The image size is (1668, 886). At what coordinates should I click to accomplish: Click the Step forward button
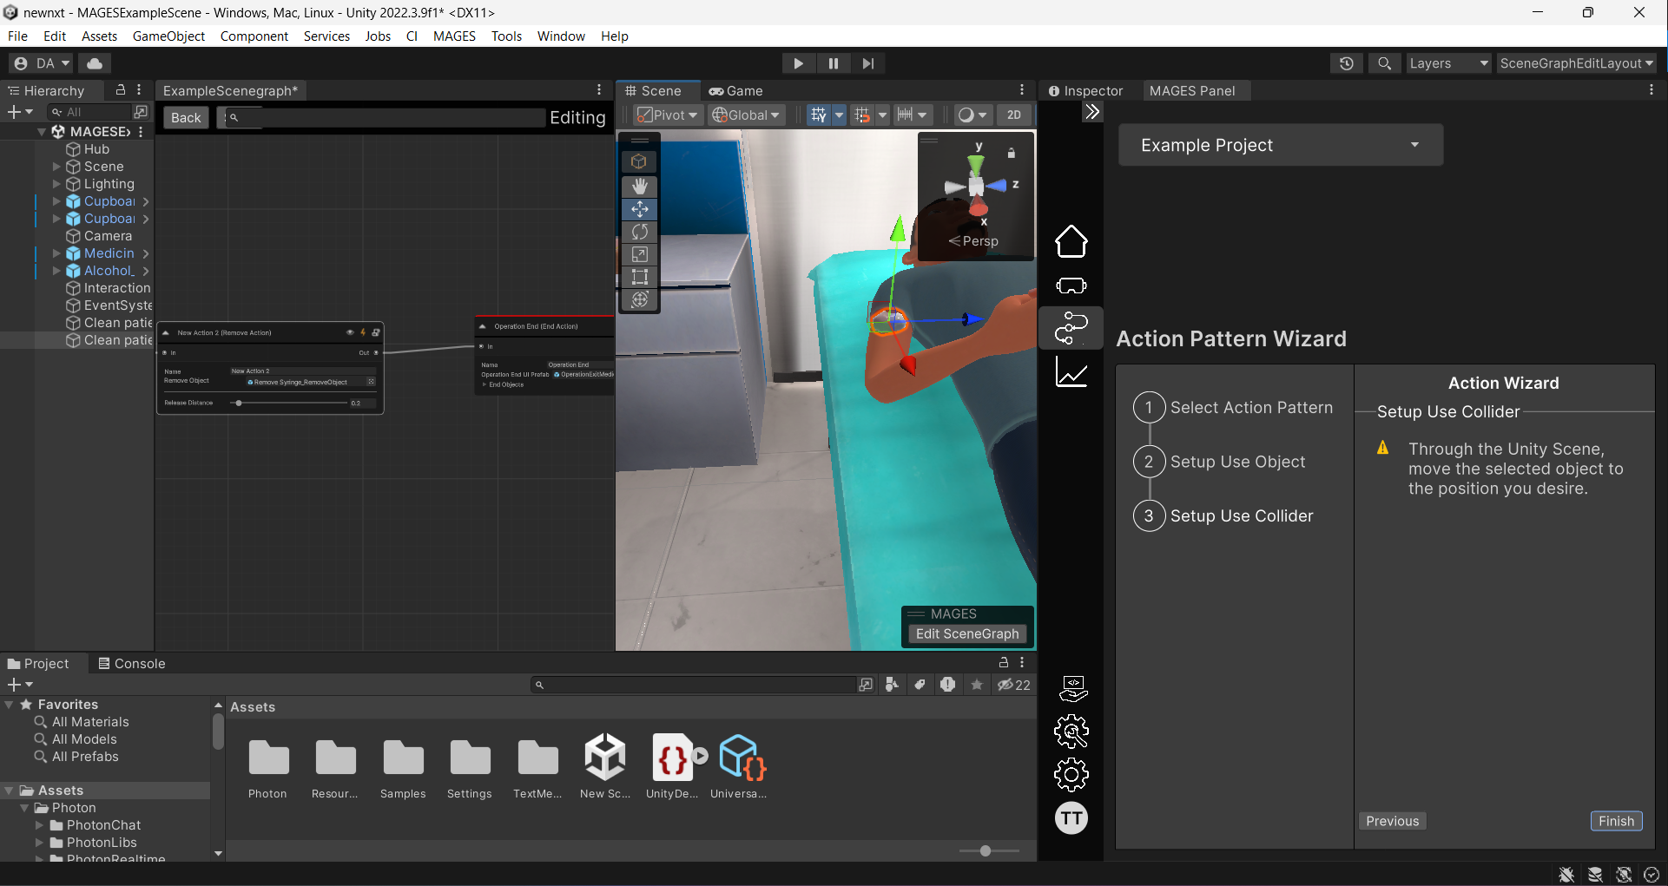[867, 63]
